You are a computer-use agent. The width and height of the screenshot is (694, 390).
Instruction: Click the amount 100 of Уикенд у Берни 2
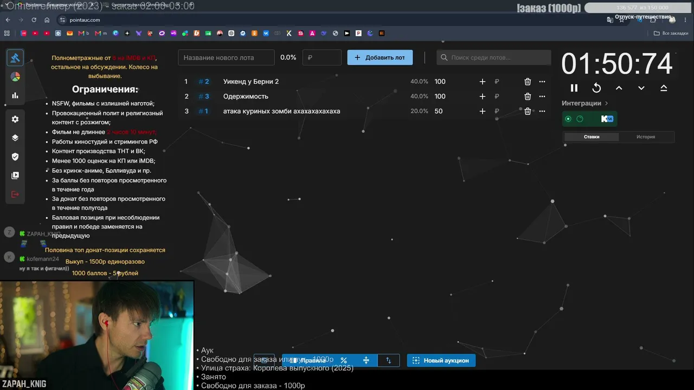pyautogui.click(x=440, y=82)
